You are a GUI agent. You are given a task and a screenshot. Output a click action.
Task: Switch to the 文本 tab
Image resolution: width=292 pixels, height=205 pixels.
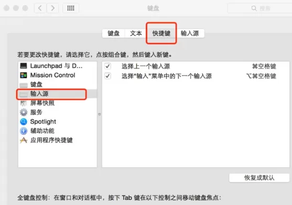coord(136,33)
